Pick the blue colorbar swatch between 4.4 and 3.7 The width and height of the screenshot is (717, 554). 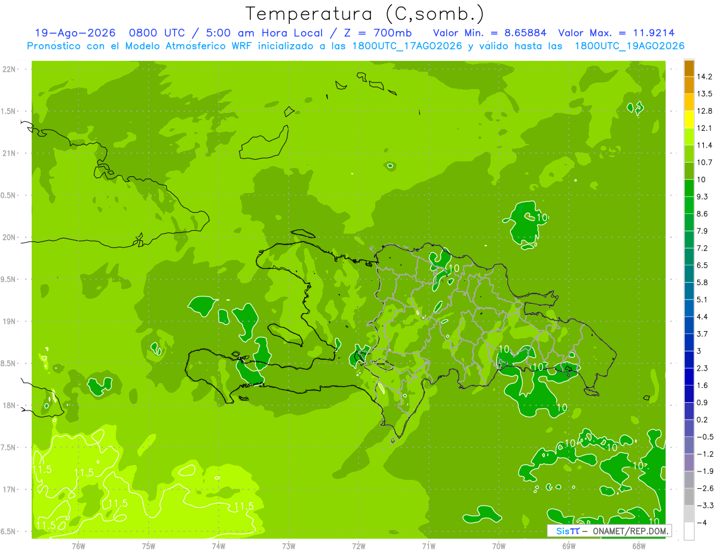(x=689, y=325)
